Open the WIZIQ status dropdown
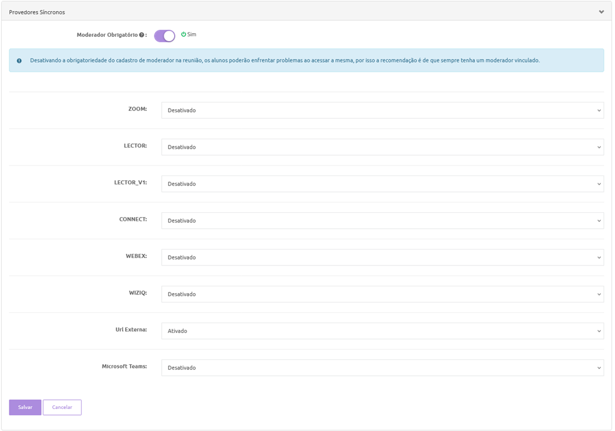 [x=382, y=294]
